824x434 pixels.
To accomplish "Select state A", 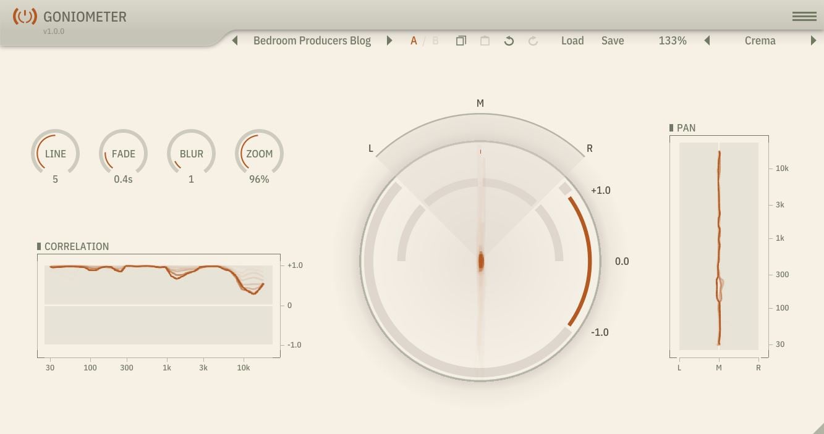I will click(x=414, y=41).
